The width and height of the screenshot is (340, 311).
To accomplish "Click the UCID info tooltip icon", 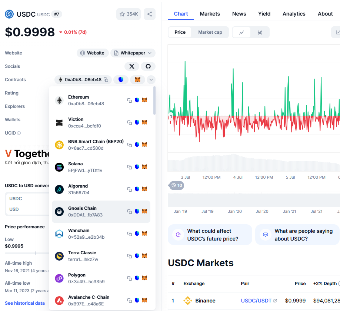I will tap(18, 133).
